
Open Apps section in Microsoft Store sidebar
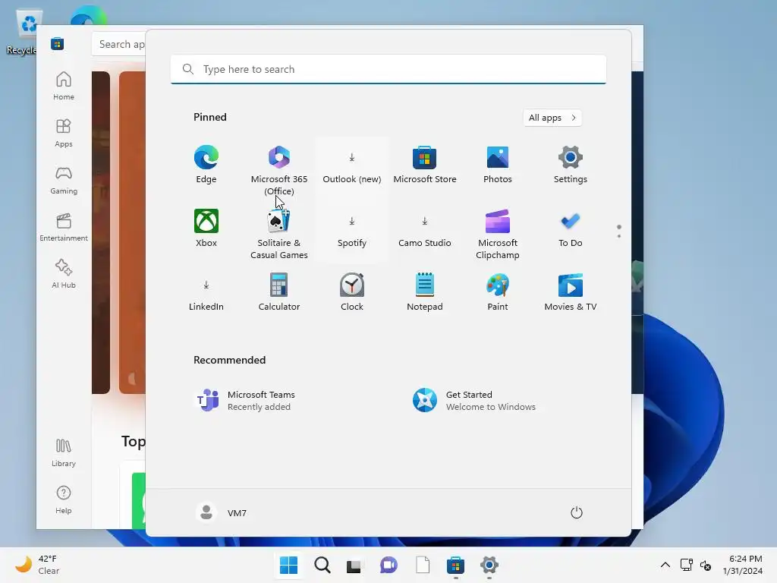point(64,133)
